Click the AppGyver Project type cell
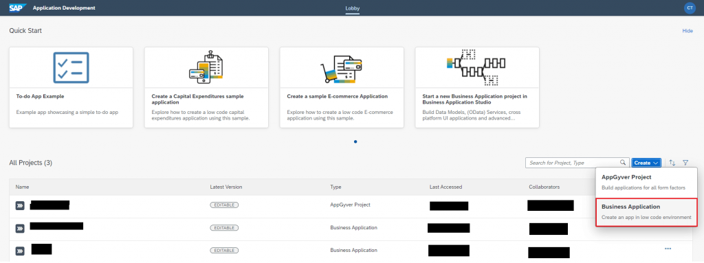 tap(350, 205)
